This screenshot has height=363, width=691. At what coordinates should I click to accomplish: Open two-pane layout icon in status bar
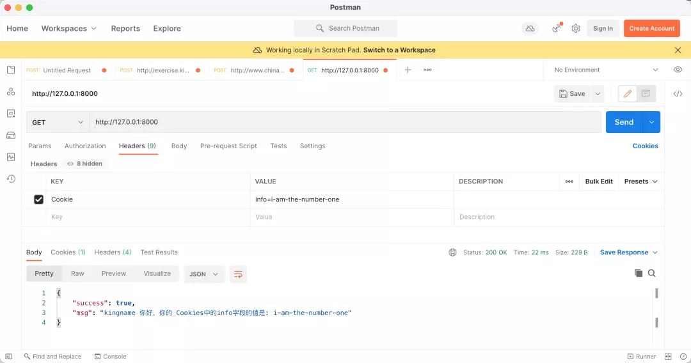pos(668,357)
